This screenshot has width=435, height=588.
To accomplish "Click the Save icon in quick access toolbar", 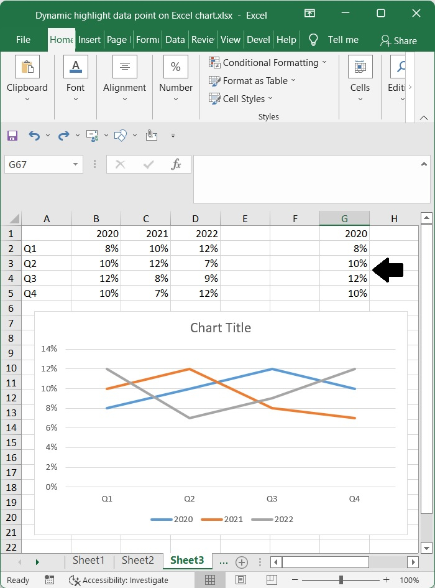I will point(12,136).
